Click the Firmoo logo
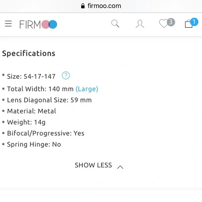The width and height of the screenshot is (202, 202). click(38, 24)
